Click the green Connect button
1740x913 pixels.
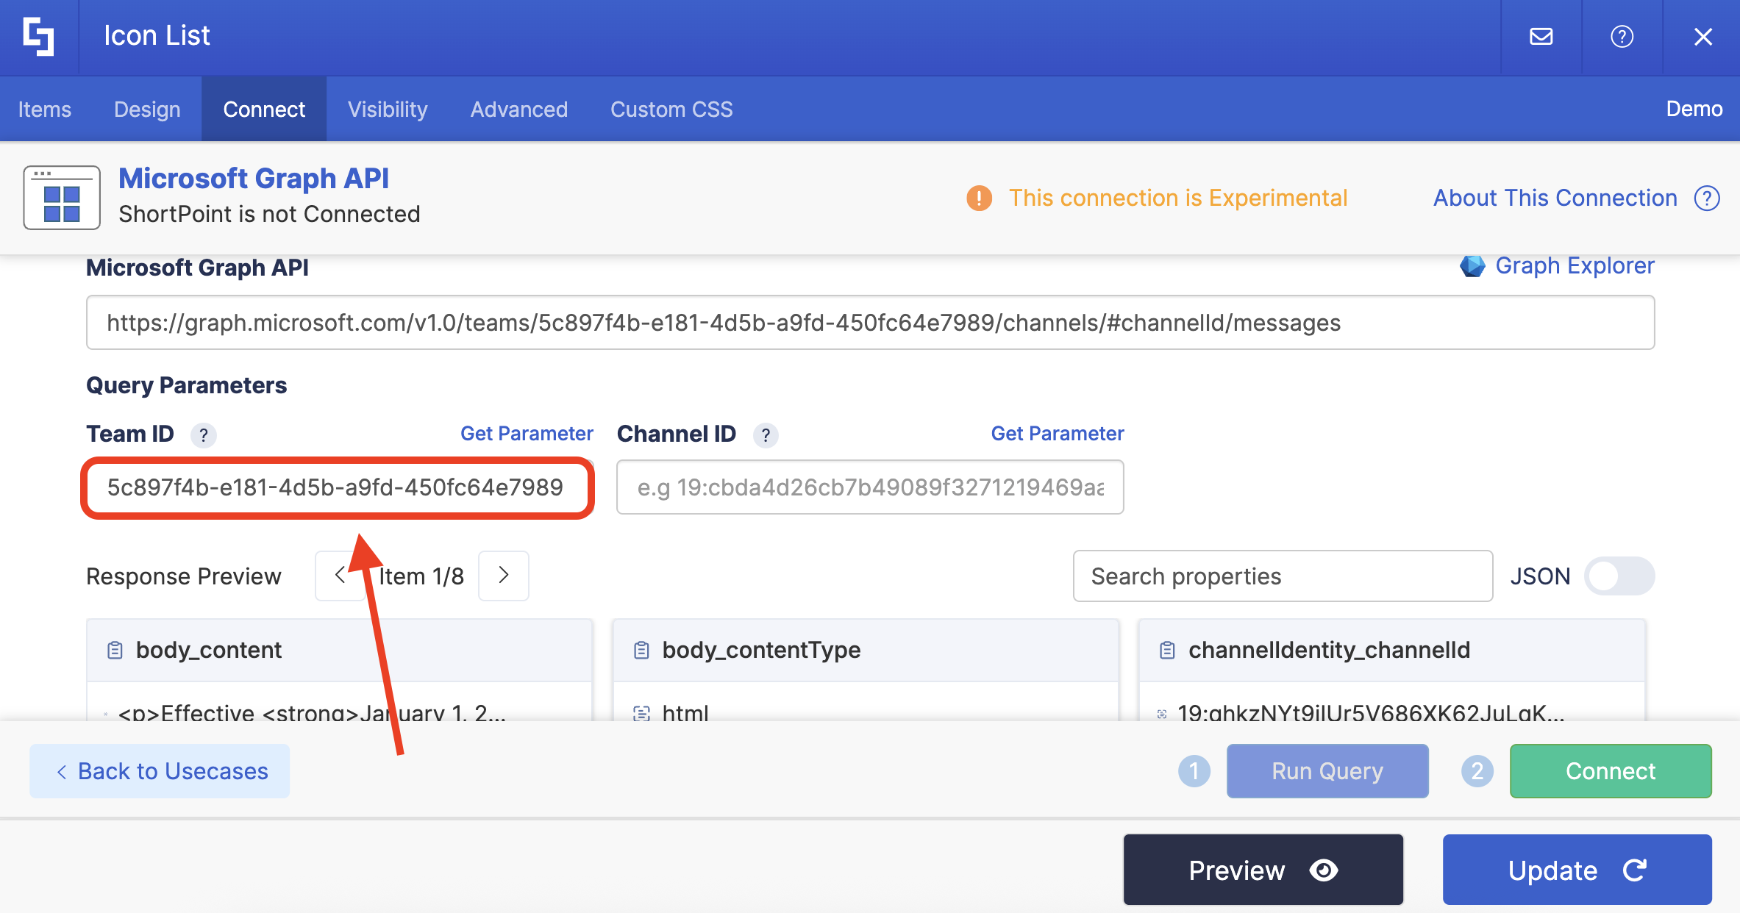tap(1610, 770)
